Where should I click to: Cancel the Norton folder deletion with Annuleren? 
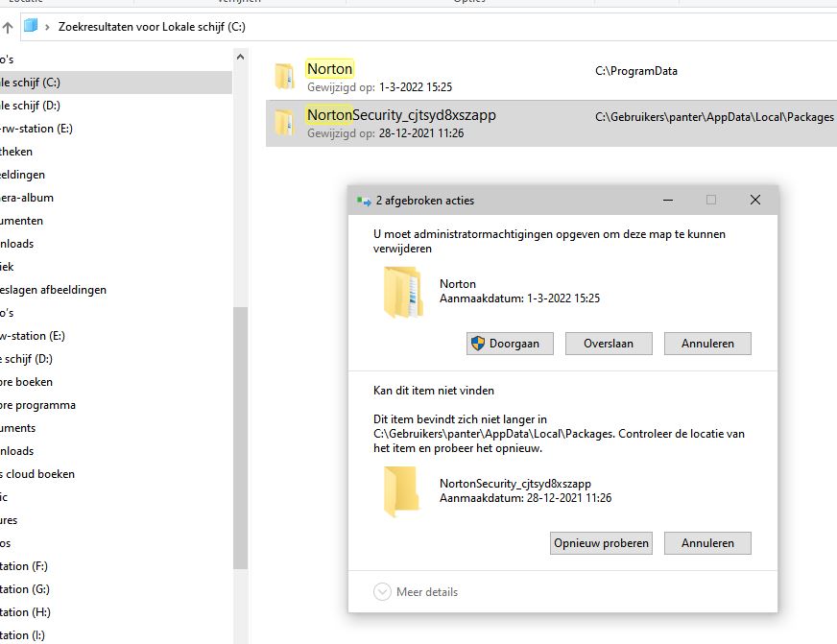tap(706, 344)
